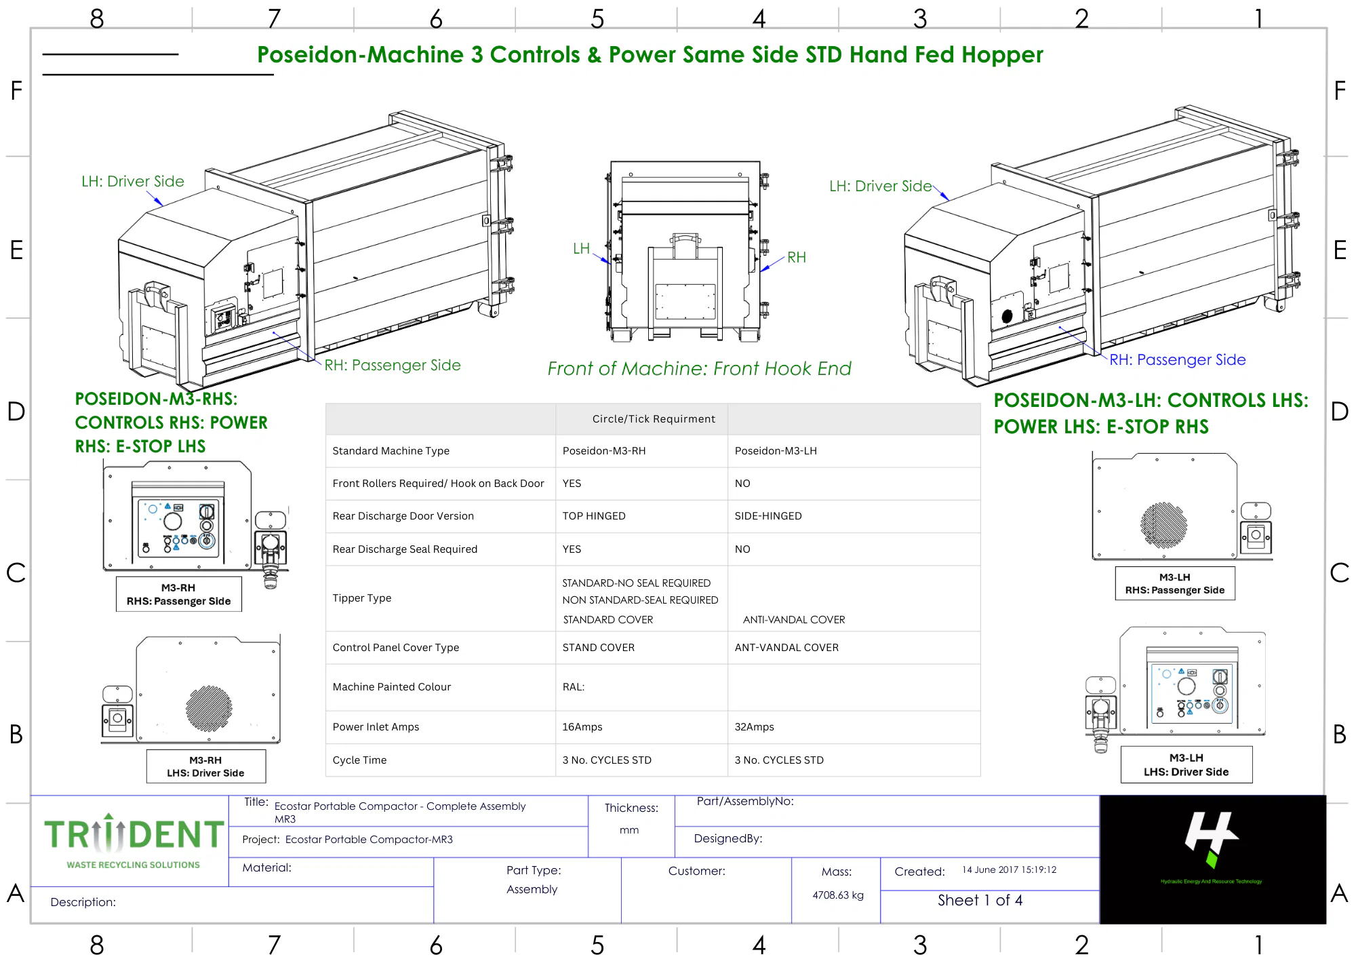
Task: Click the green drawing title heading
Action: (x=650, y=55)
